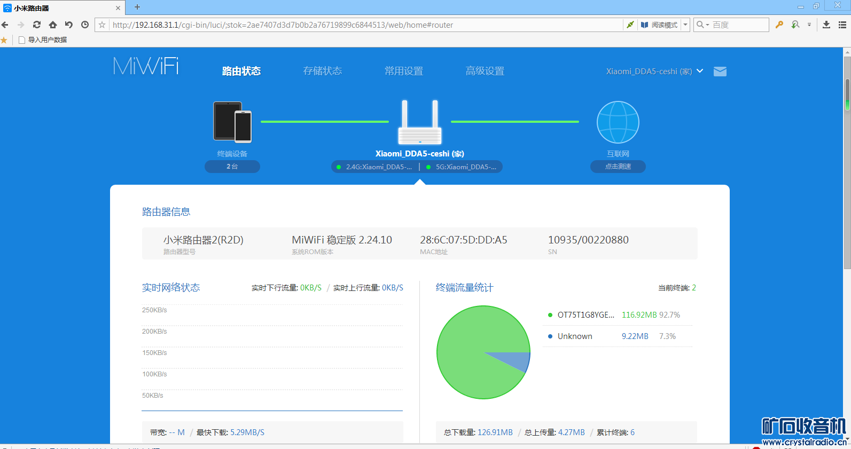The width and height of the screenshot is (851, 449).
Task: Click the MAC address 28:6C:07:5D:DD:A5
Action: tap(464, 240)
